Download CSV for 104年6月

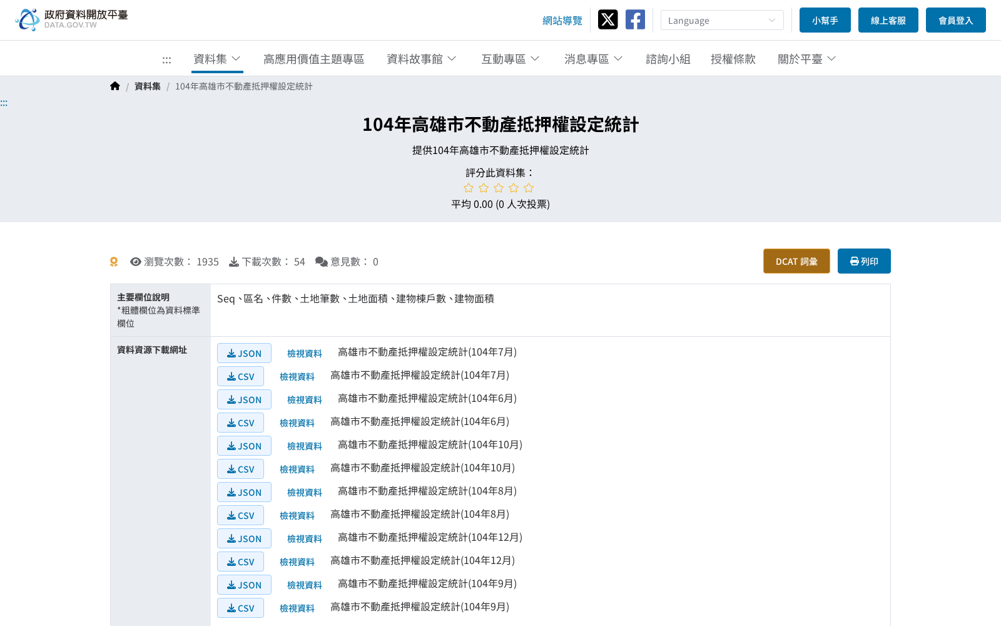tap(240, 423)
